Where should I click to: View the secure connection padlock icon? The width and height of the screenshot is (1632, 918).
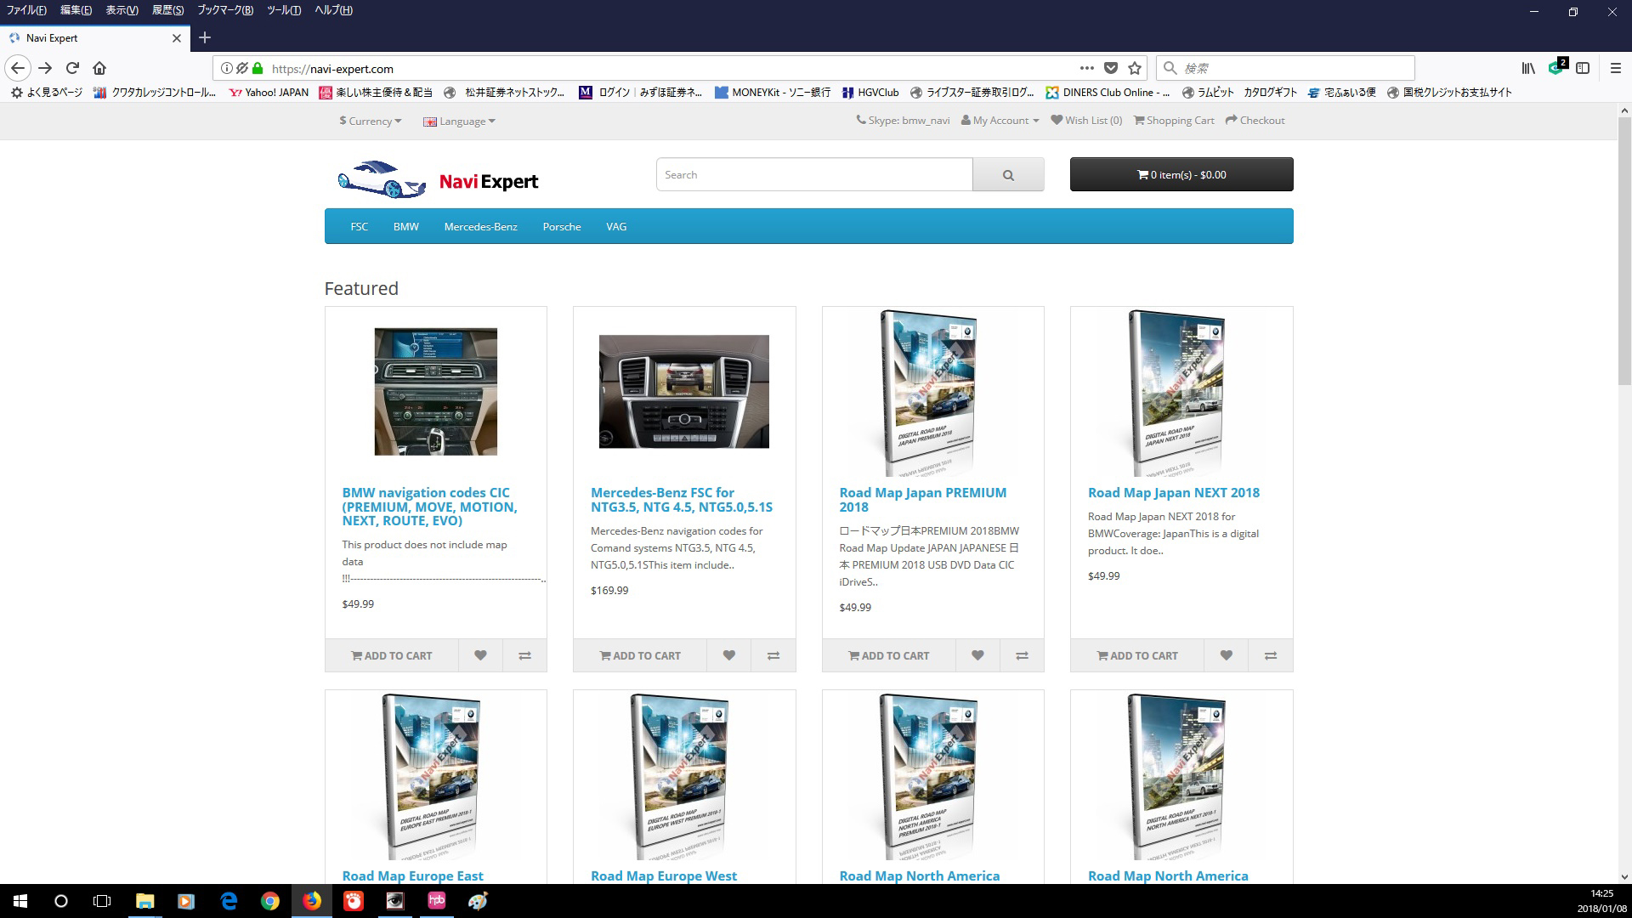258,68
